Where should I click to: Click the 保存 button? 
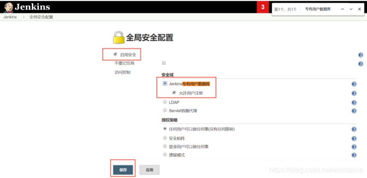coord(123,170)
